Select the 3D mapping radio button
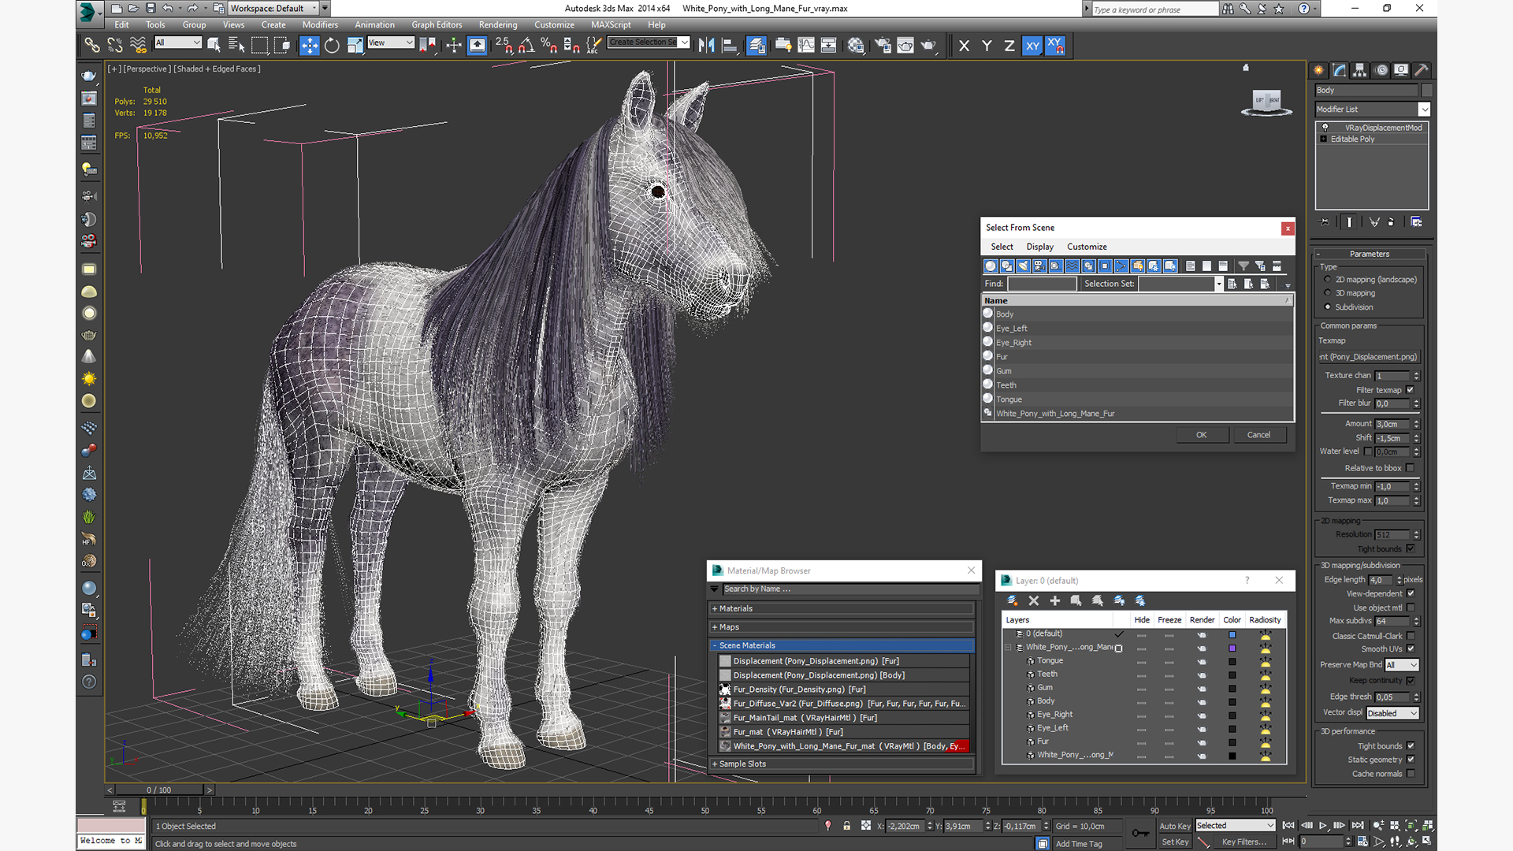 pos(1327,293)
